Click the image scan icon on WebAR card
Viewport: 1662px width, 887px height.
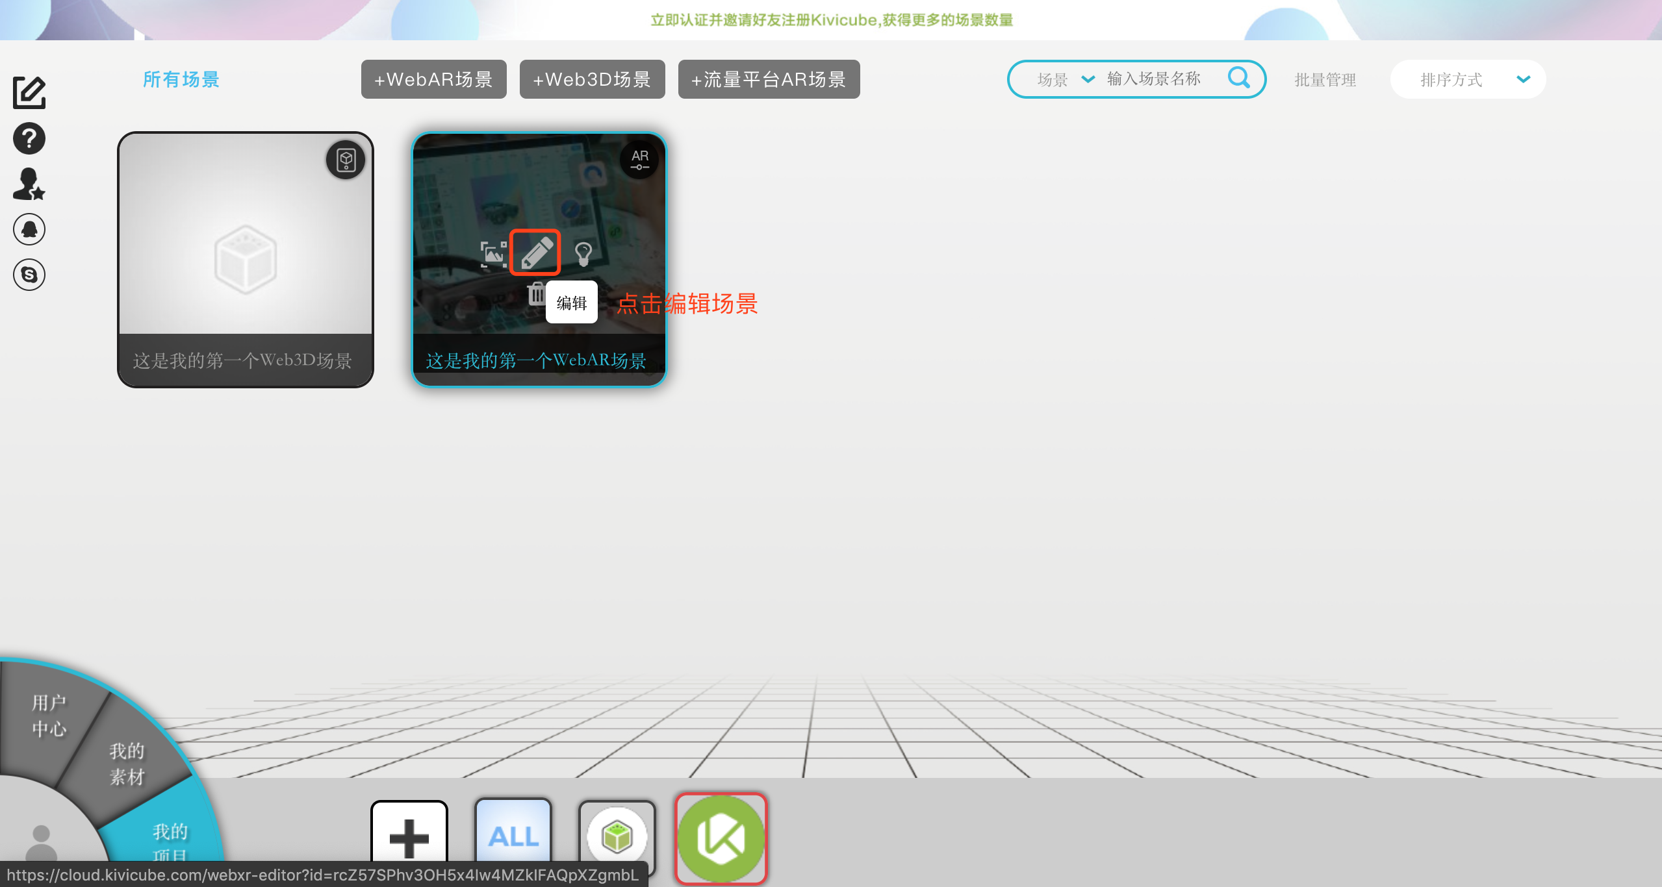pyautogui.click(x=493, y=254)
